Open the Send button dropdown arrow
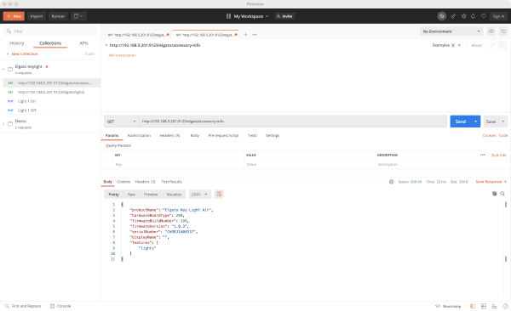The height and width of the screenshot is (311, 511). click(476, 122)
